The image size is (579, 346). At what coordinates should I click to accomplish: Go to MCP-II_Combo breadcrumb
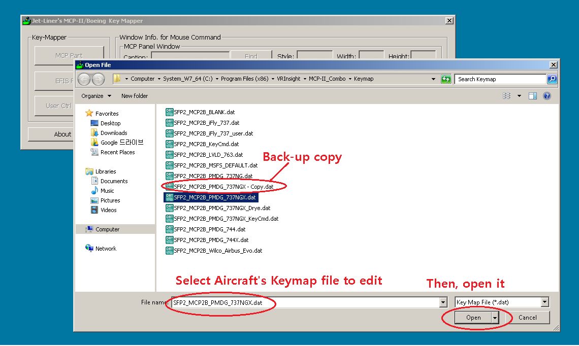(327, 79)
